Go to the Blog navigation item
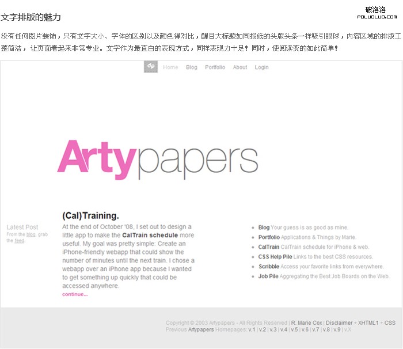This screenshot has height=349, width=403. [192, 67]
